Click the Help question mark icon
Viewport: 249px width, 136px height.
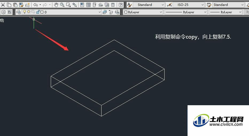click(x=121, y=5)
